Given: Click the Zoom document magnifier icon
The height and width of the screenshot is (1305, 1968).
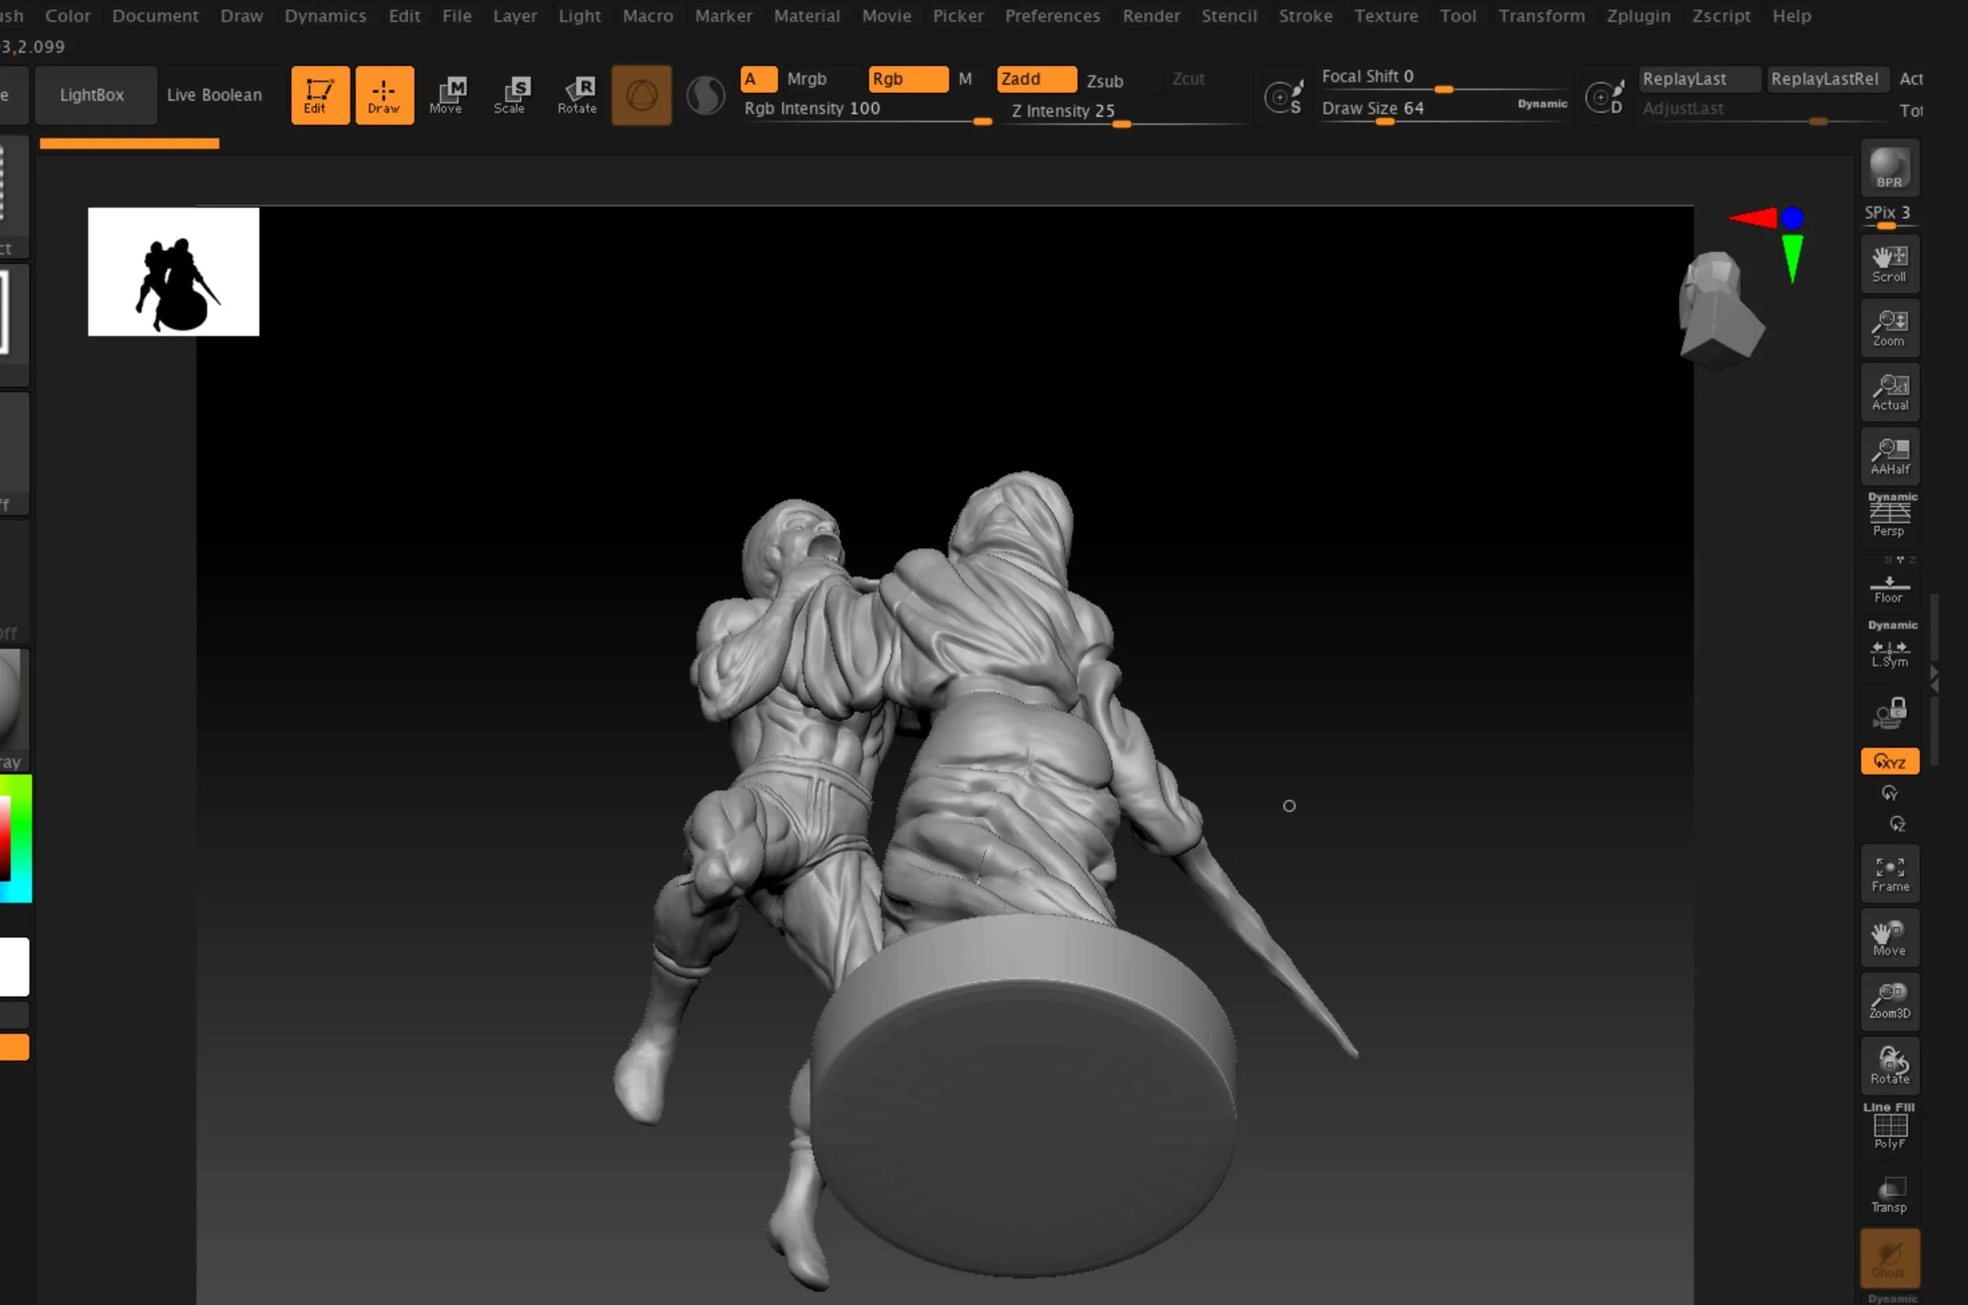Looking at the screenshot, I should (1889, 328).
